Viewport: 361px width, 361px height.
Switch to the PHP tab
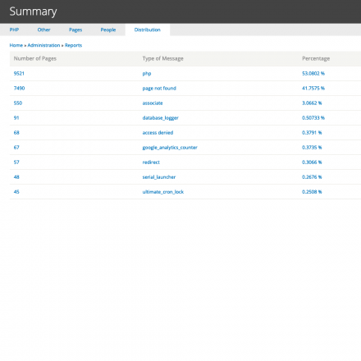pyautogui.click(x=14, y=30)
